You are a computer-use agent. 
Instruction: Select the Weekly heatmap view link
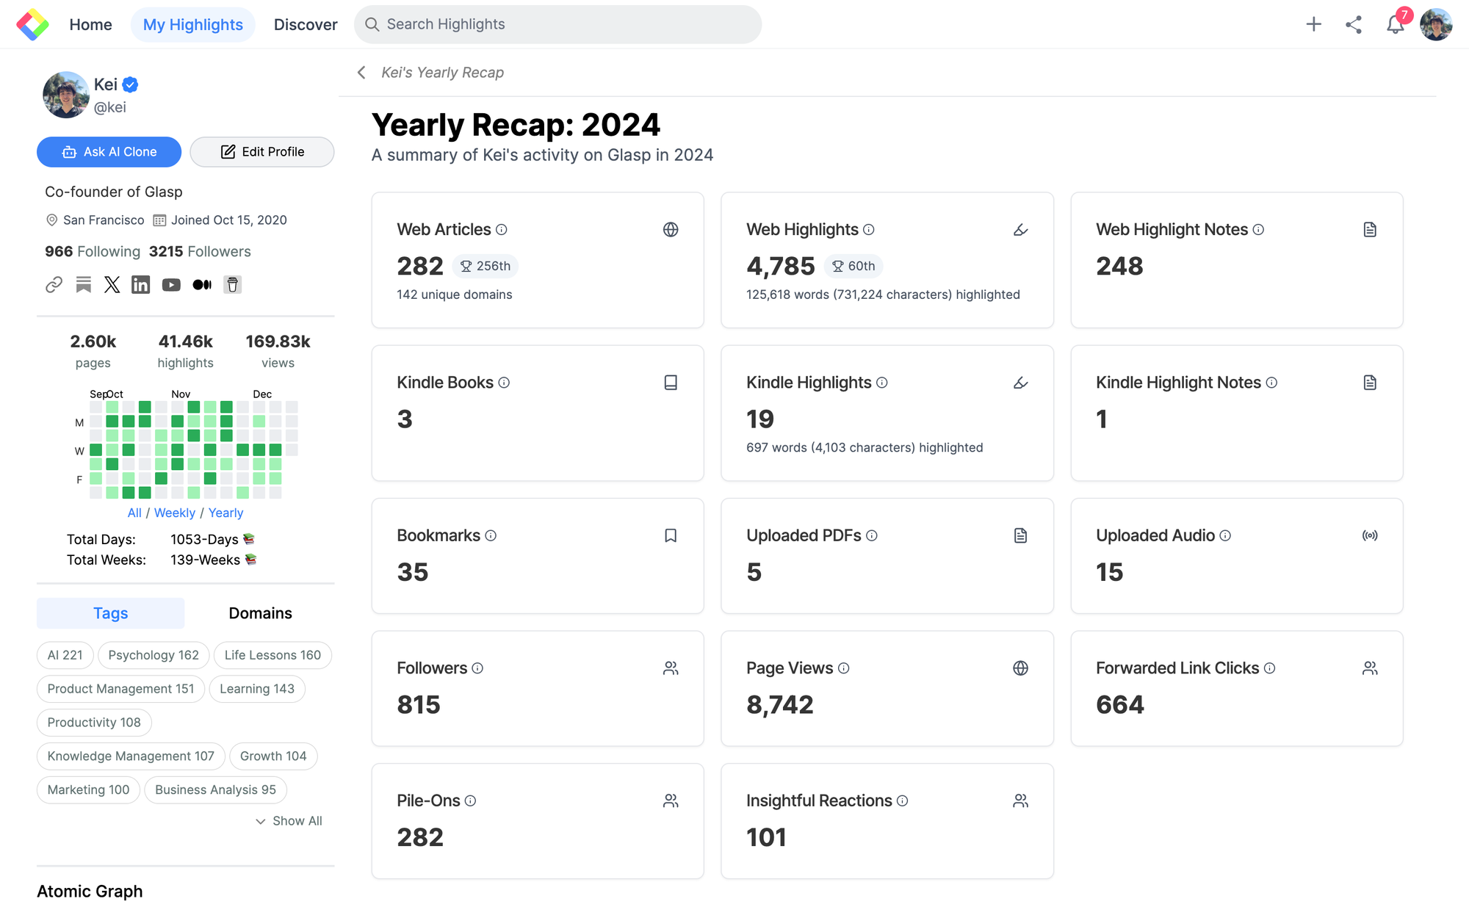point(174,513)
